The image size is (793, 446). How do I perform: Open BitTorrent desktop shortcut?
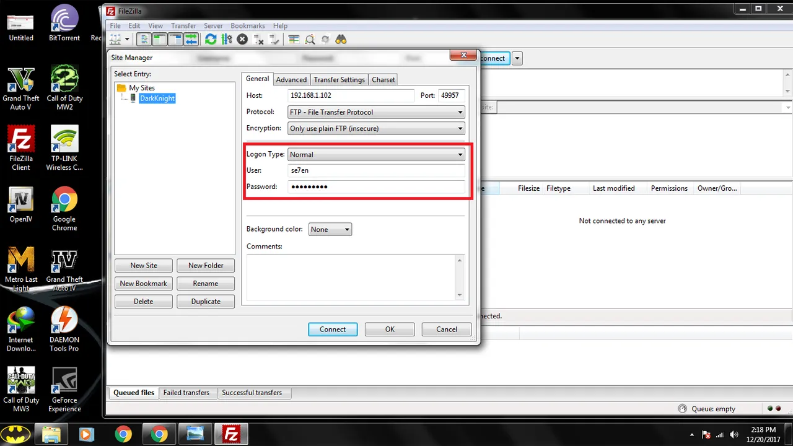[64, 24]
